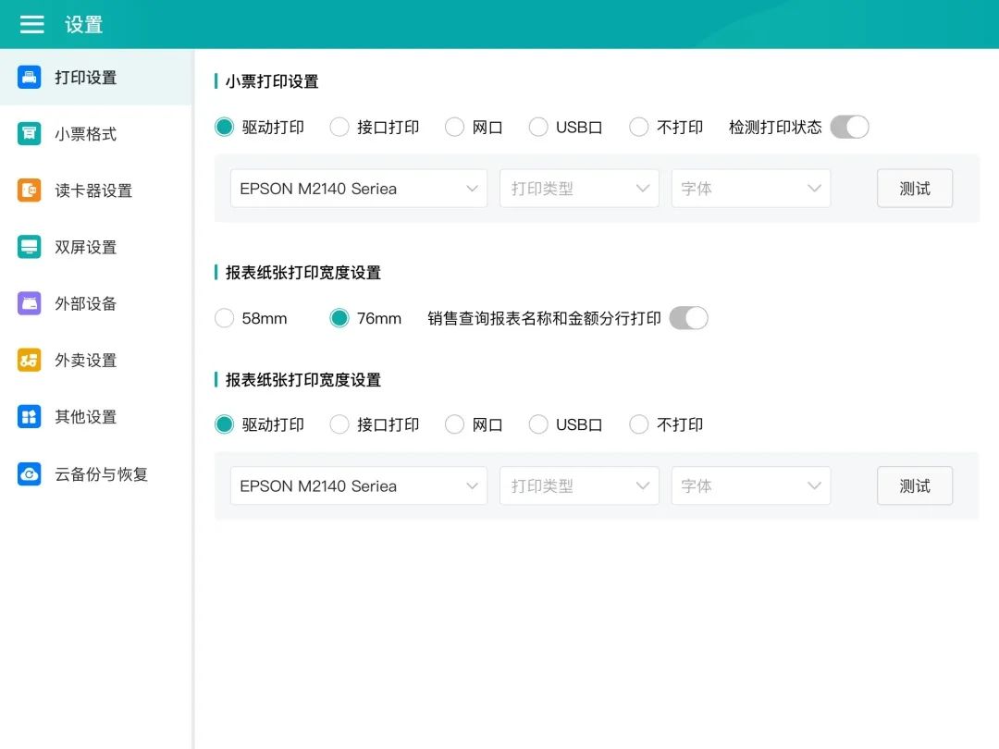Toggle 销售查询报表名称和金额分行打印 switch

[x=688, y=318]
